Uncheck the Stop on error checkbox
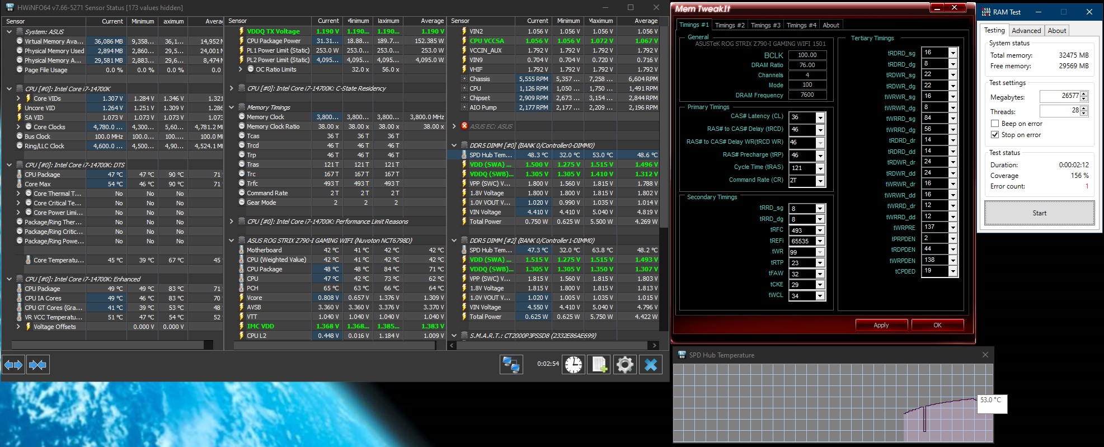 pos(994,135)
